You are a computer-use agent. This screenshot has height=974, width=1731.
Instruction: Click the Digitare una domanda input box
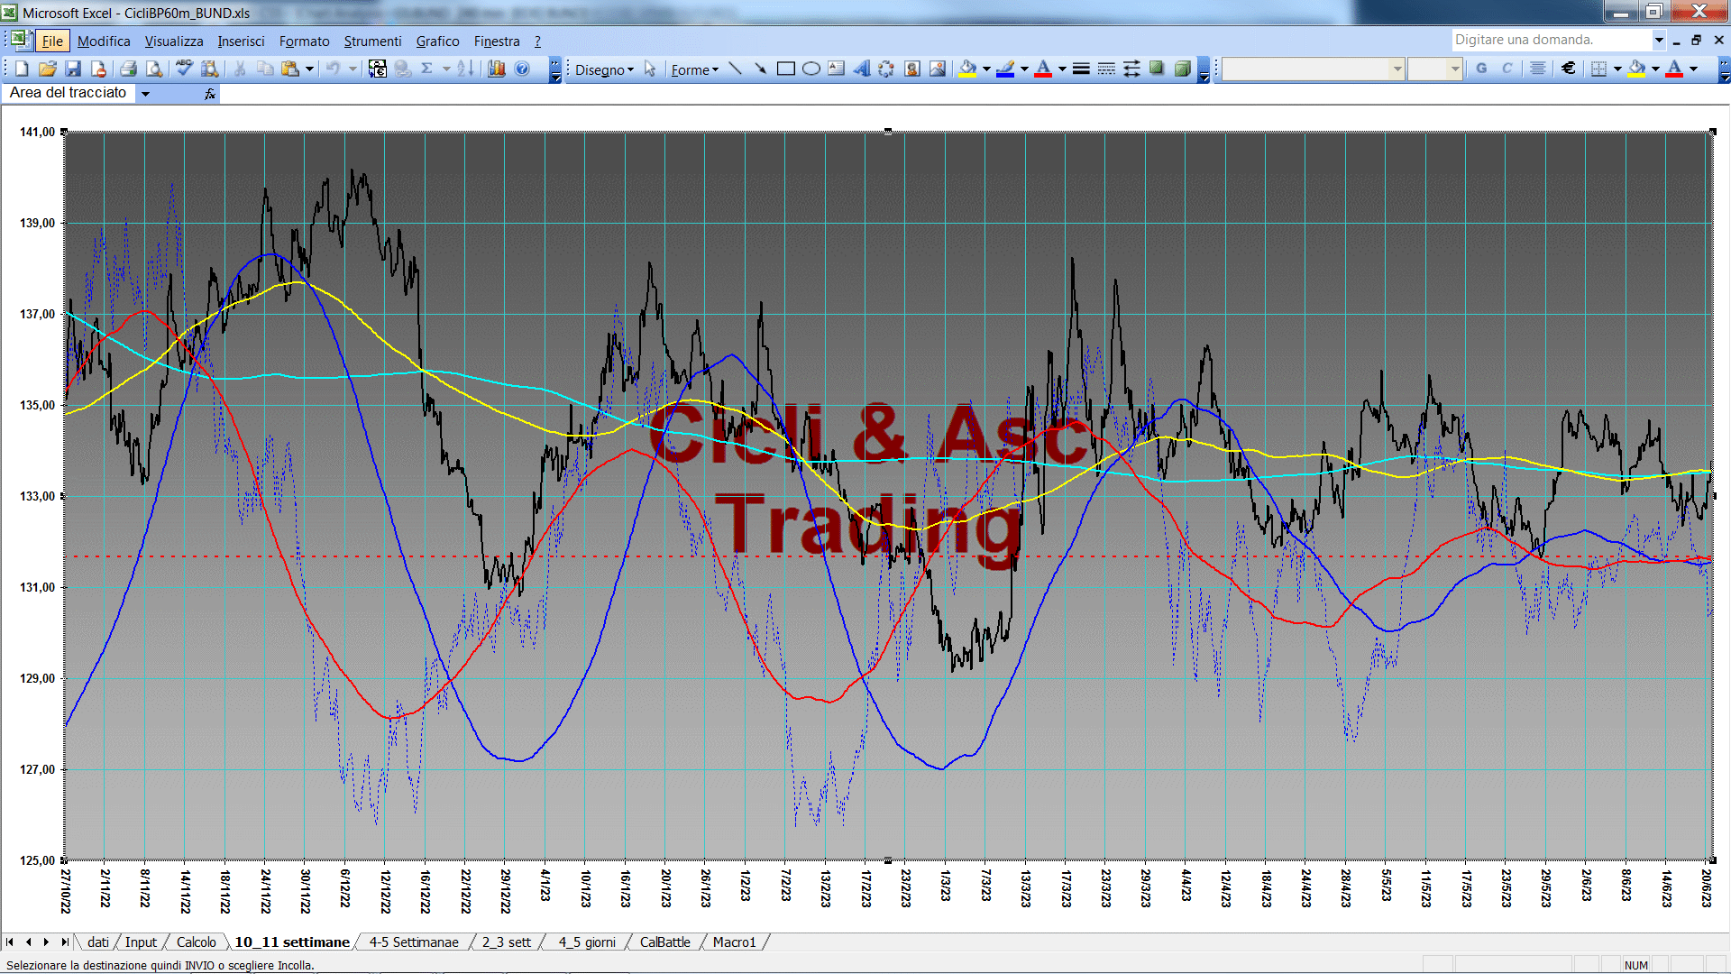(1551, 40)
